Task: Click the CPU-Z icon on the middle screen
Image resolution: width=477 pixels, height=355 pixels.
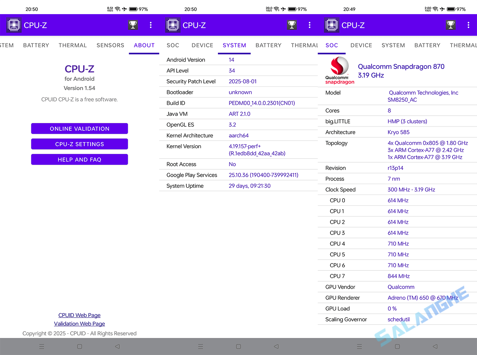Action: pyautogui.click(x=173, y=25)
